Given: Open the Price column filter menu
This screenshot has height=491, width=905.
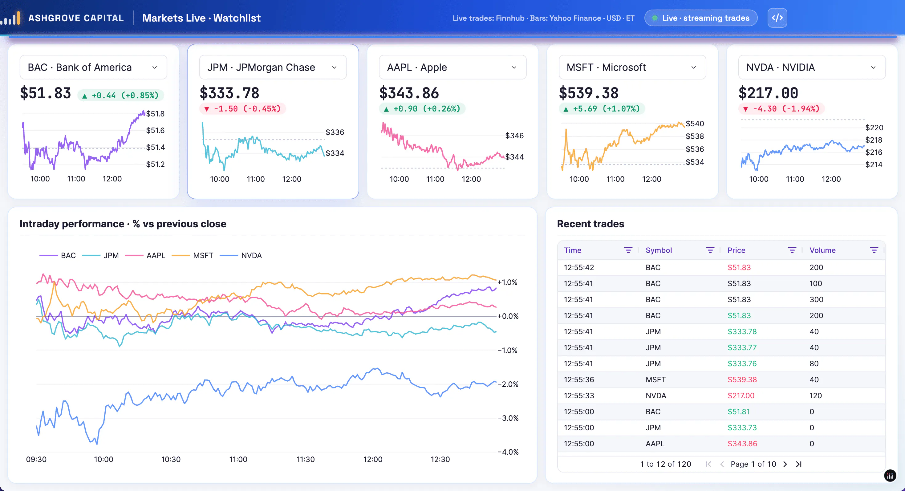Looking at the screenshot, I should point(792,250).
